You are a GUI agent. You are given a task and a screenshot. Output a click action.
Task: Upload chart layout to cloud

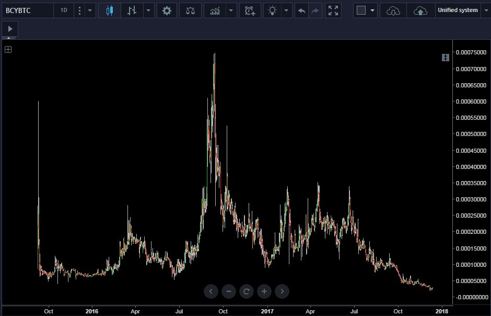click(420, 10)
